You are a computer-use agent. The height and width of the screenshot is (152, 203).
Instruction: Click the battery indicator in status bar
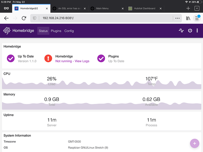click(199, 2)
